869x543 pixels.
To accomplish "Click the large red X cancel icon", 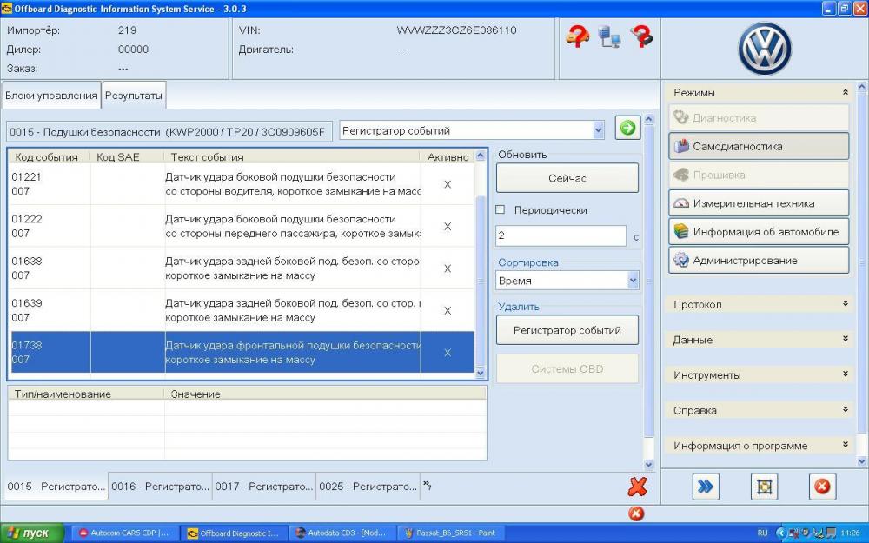I will point(637,487).
